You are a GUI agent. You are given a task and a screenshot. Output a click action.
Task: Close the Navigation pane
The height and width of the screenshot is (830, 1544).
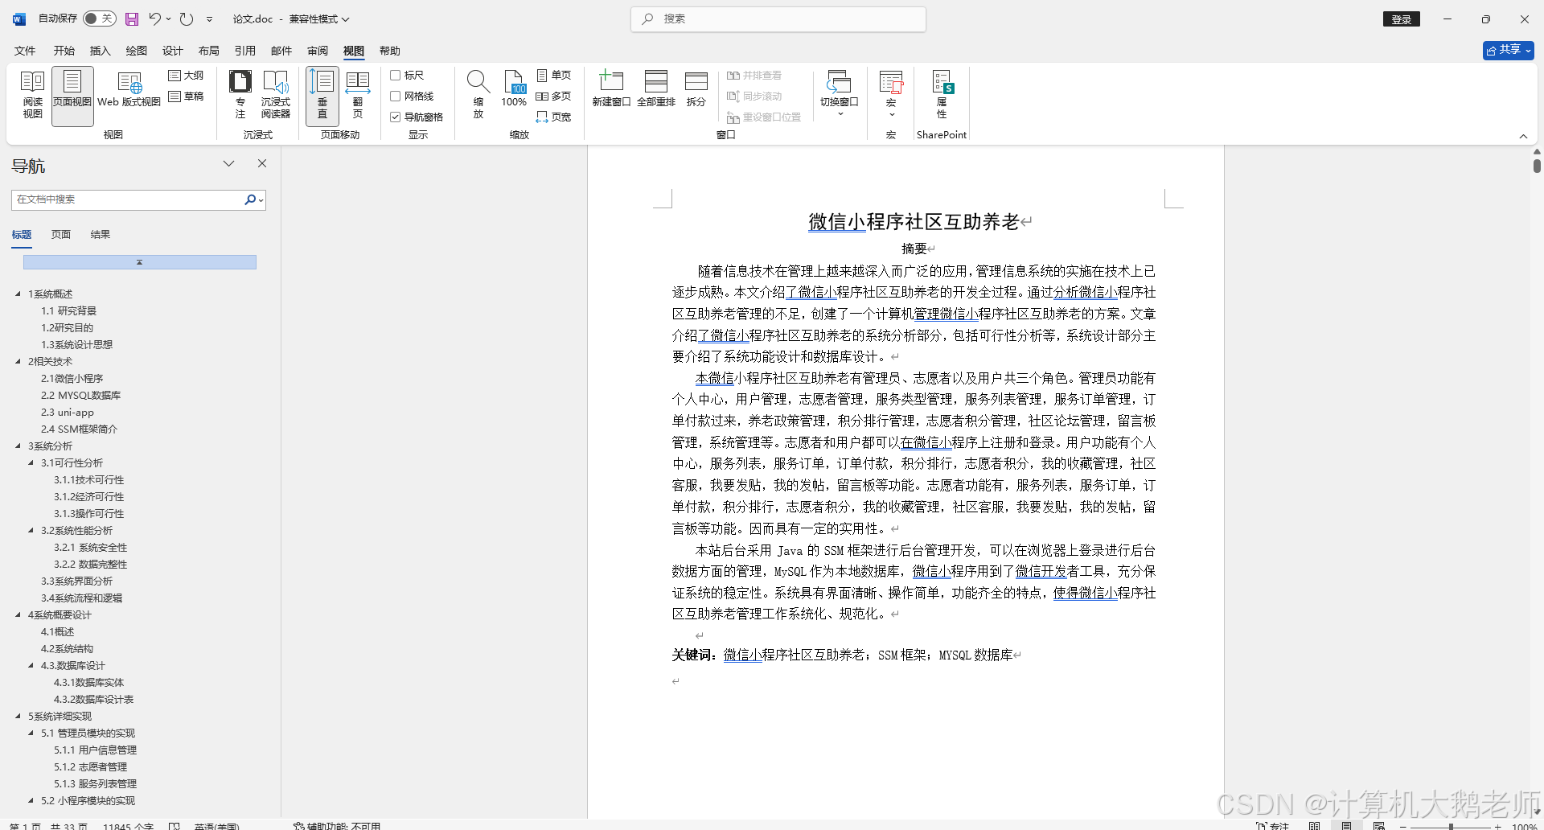262,163
